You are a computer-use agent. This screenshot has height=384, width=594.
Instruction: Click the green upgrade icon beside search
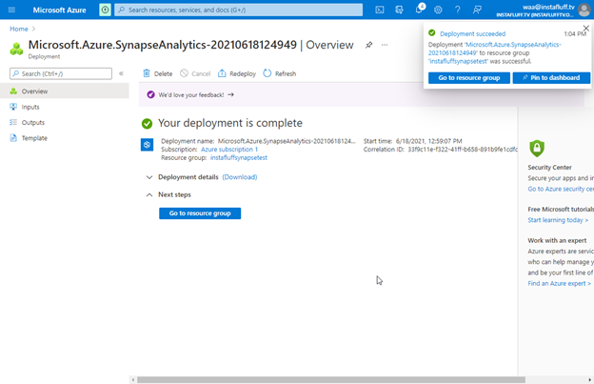click(105, 10)
